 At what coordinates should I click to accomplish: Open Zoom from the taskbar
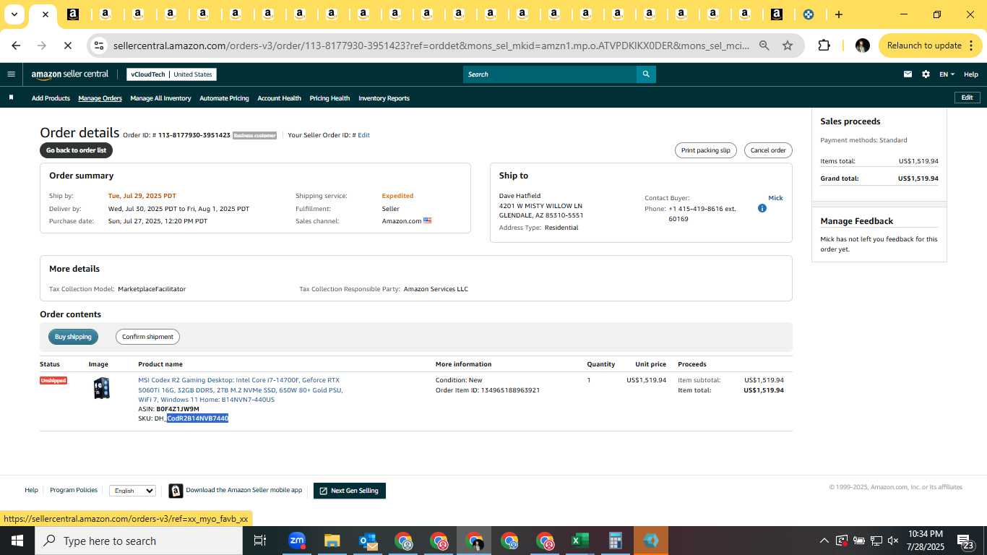pyautogui.click(x=297, y=541)
